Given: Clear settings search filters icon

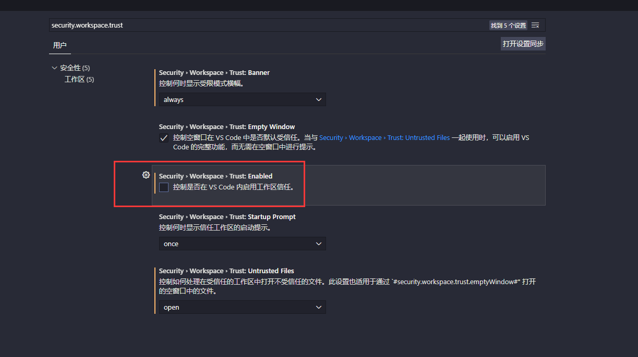Looking at the screenshot, I should (535, 24).
